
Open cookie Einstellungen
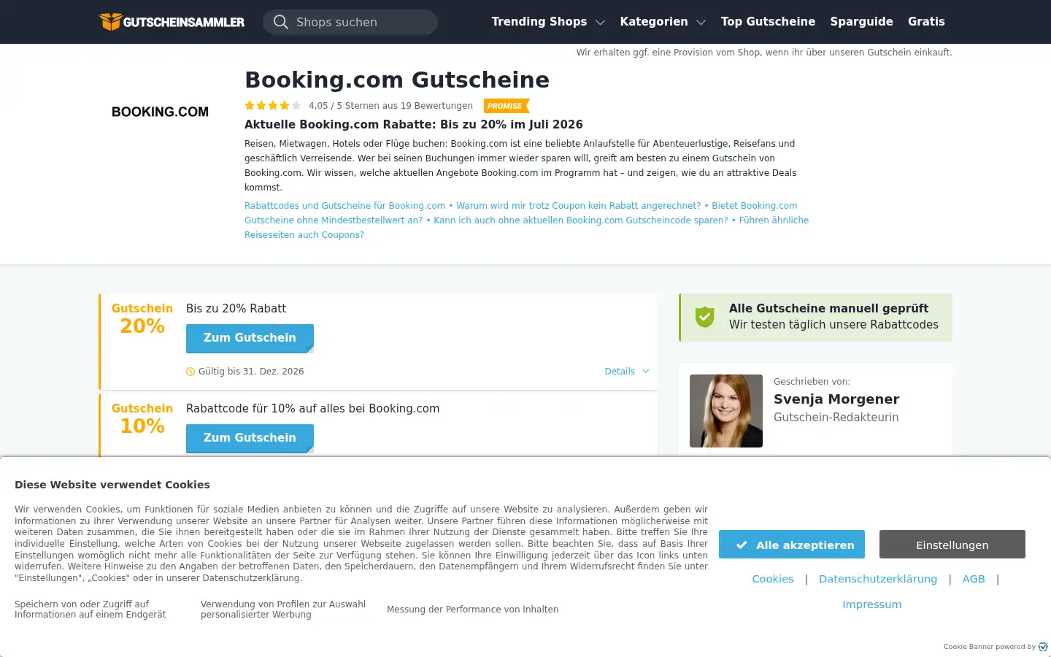coord(952,545)
